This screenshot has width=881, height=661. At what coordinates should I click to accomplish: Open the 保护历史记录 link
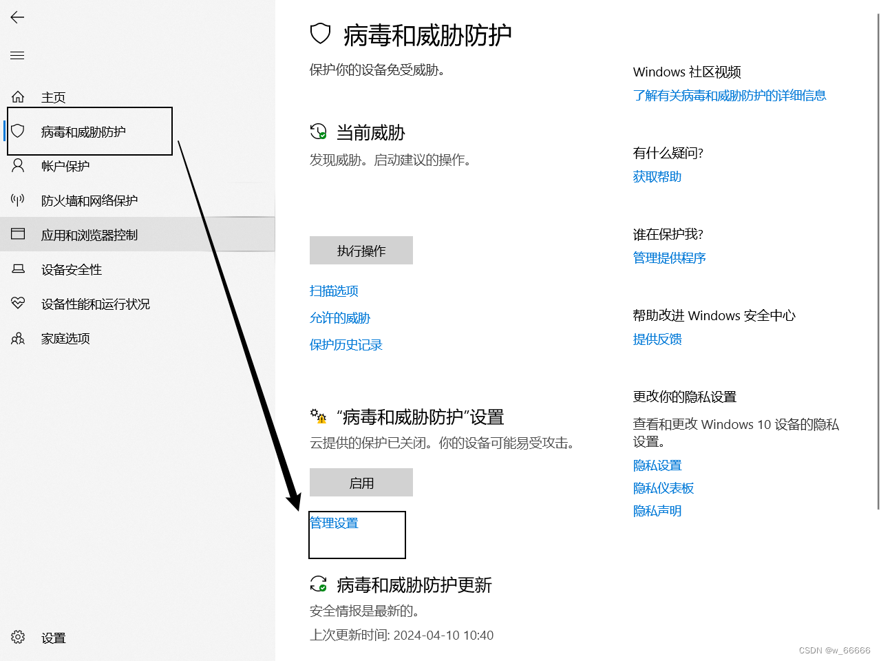coord(346,345)
